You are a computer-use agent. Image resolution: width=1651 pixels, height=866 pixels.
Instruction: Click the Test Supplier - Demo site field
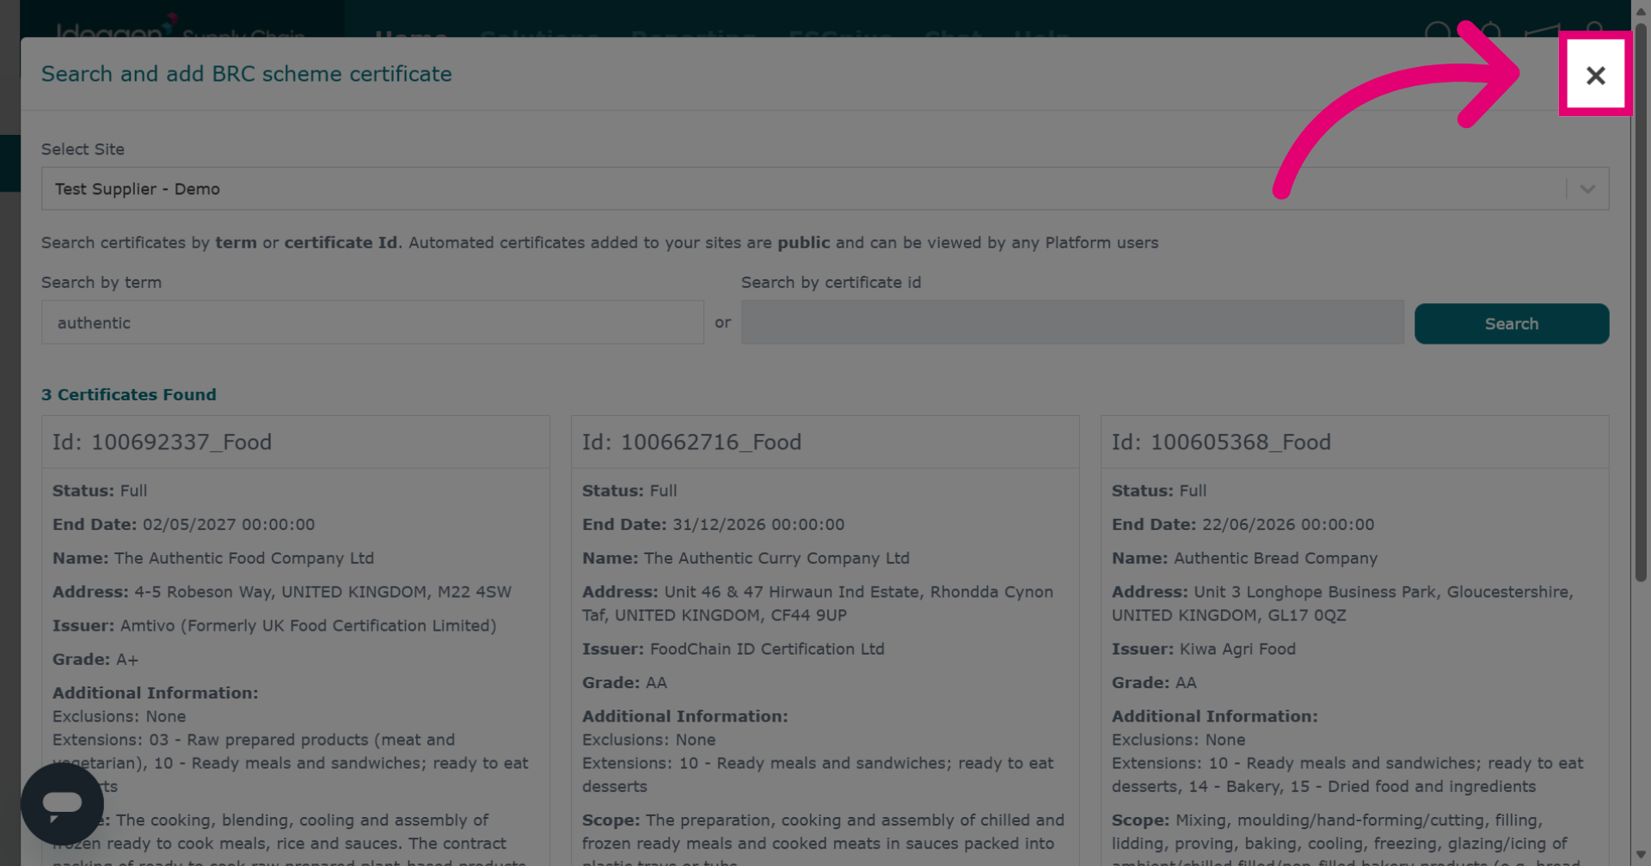[x=825, y=189]
